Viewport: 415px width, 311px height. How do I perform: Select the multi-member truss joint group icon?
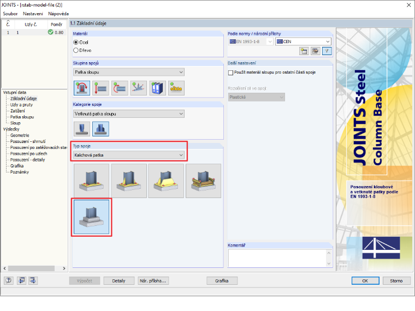pos(138,88)
